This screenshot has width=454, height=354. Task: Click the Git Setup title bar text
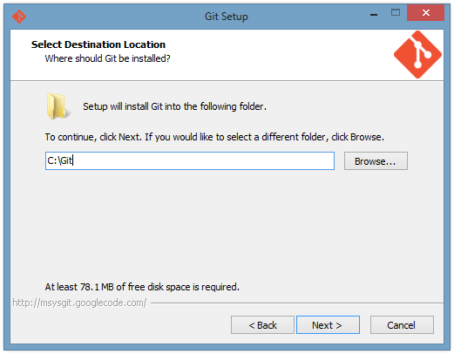tap(227, 17)
